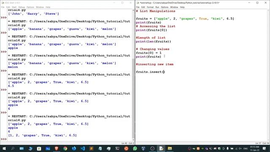Click shell output 'melon' line
The height and width of the screenshot is (152, 270).
point(13,67)
